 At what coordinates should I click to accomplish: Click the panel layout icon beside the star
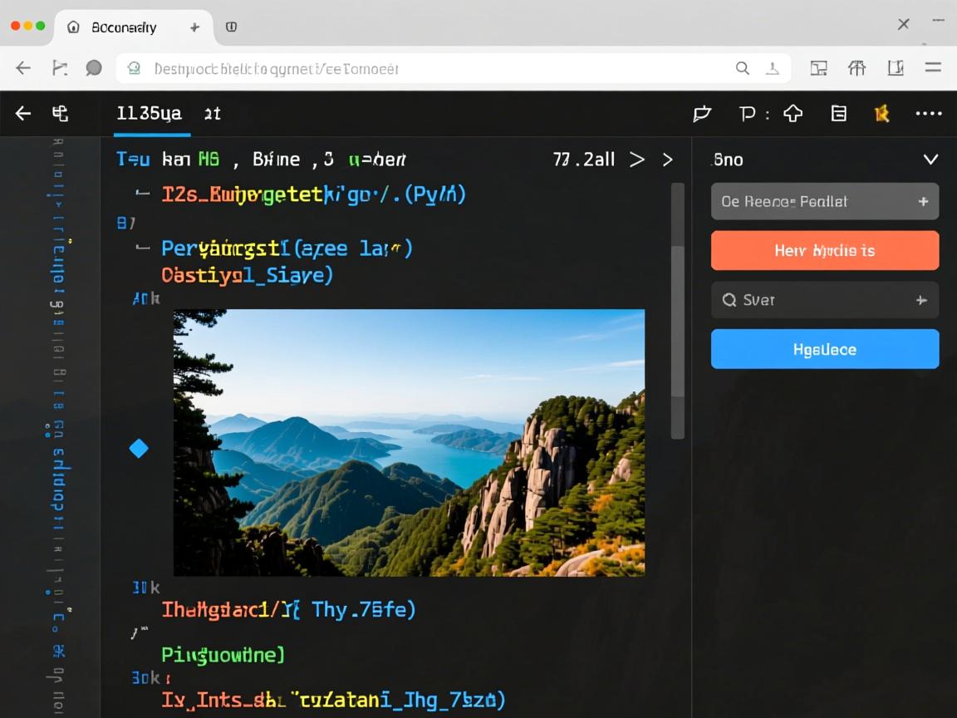click(839, 114)
